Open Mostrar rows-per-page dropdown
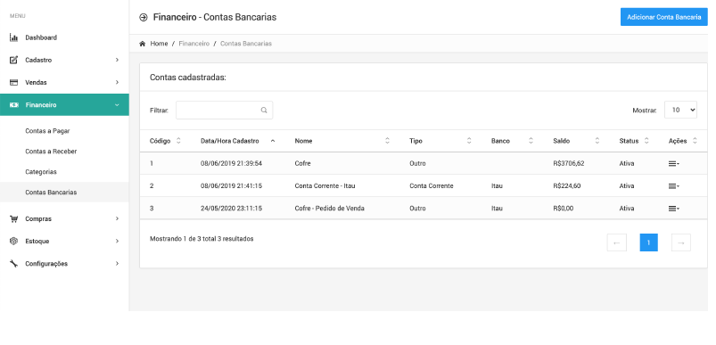Image resolution: width=716 pixels, height=345 pixels. [680, 110]
